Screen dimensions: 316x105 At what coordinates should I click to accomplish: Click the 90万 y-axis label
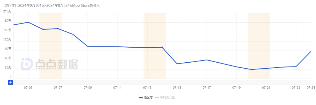(8, 49)
